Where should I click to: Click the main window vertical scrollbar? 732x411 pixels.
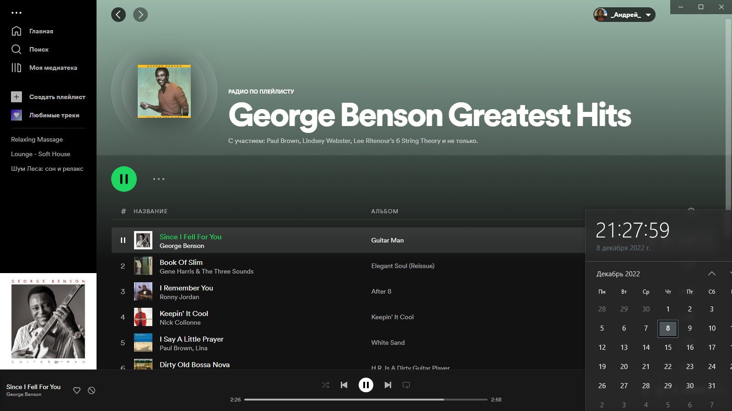coord(728,114)
